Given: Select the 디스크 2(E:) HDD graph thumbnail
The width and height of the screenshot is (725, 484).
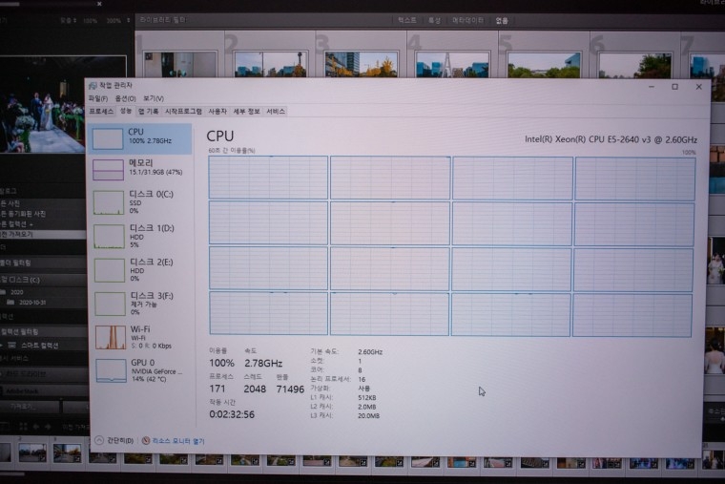Looking at the screenshot, I should [110, 270].
